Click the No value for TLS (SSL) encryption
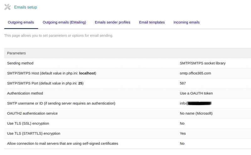Viewport: 251px width, 155px height. pyautogui.click(x=182, y=123)
